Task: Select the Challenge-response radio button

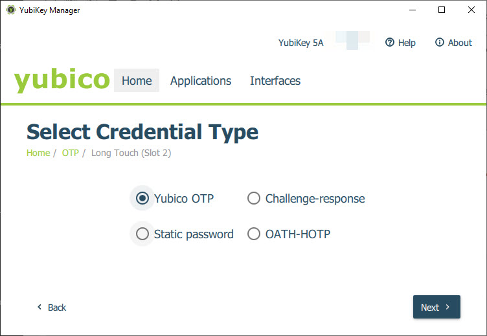Action: tap(254, 198)
